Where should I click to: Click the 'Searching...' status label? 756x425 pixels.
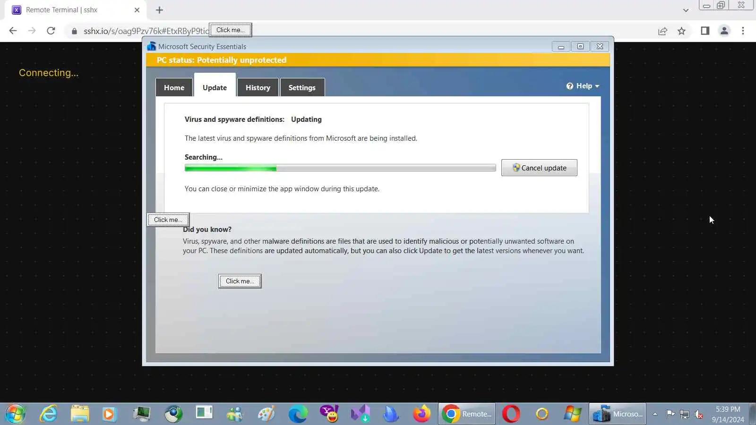[203, 157]
